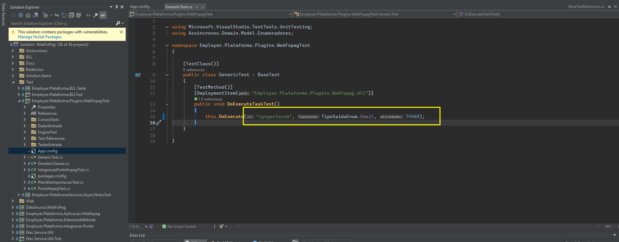Open Pending Changes Filter dropdown arrow
This screenshot has width=619, height=242.
point(51,15)
